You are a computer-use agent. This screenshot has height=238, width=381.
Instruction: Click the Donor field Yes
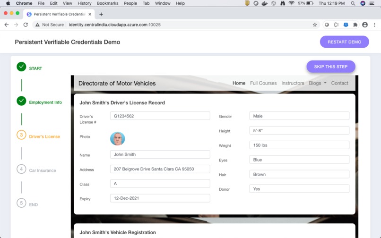[299, 189]
